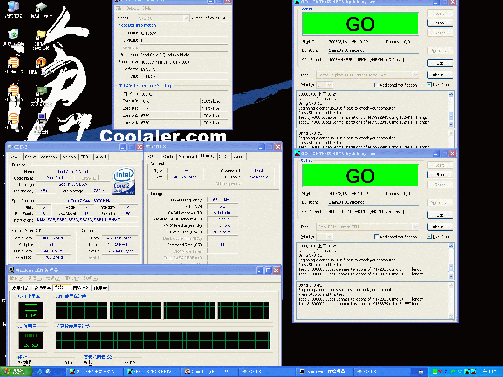Click the CPUID value 0x1067A
Image resolution: width=503 pixels, height=377 pixels.
[184, 33]
